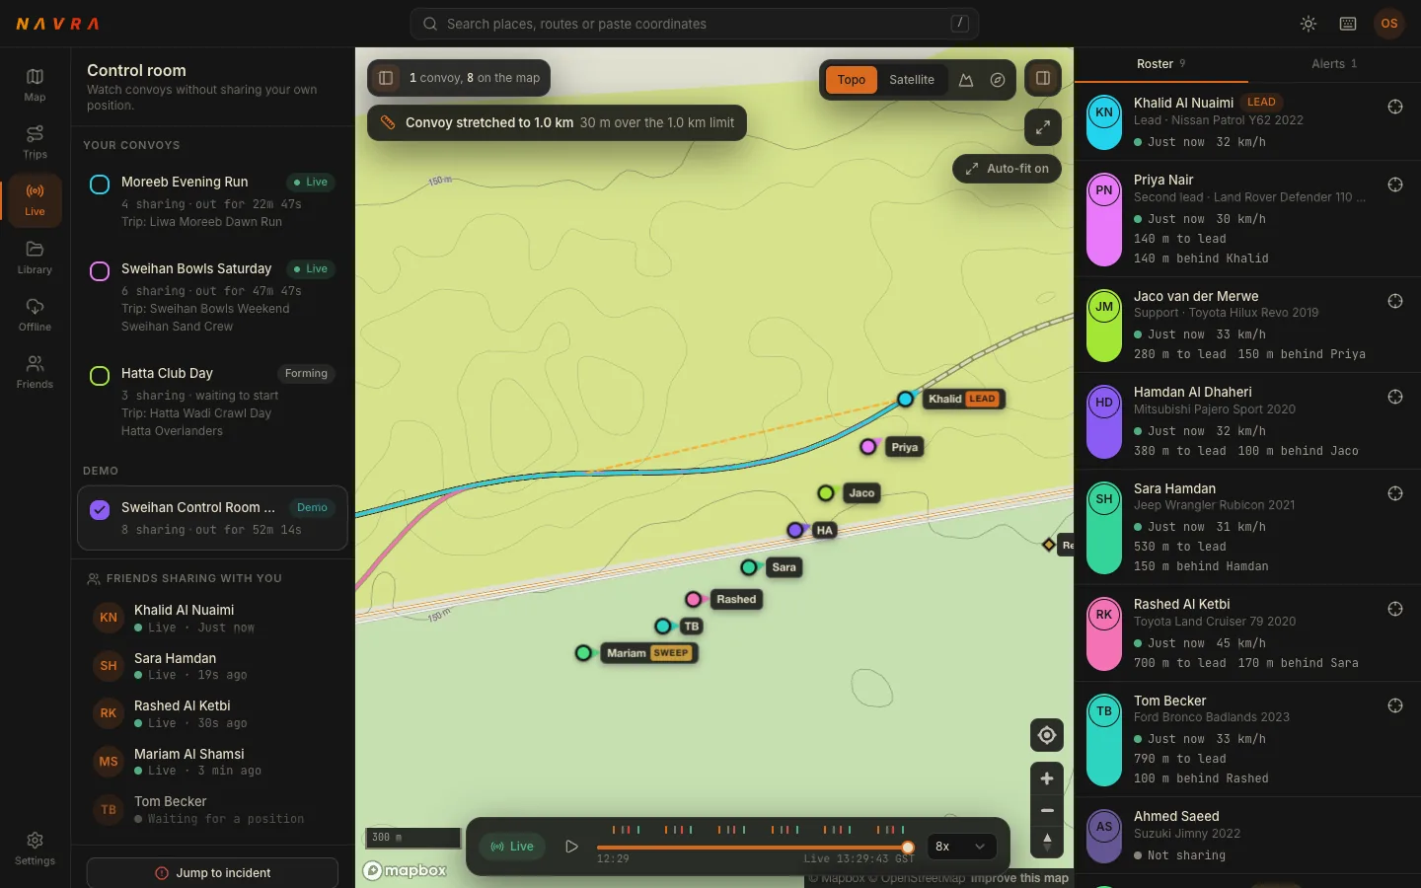The width and height of the screenshot is (1421, 888).
Task: Switch map style to Satellite
Action: pos(912,80)
